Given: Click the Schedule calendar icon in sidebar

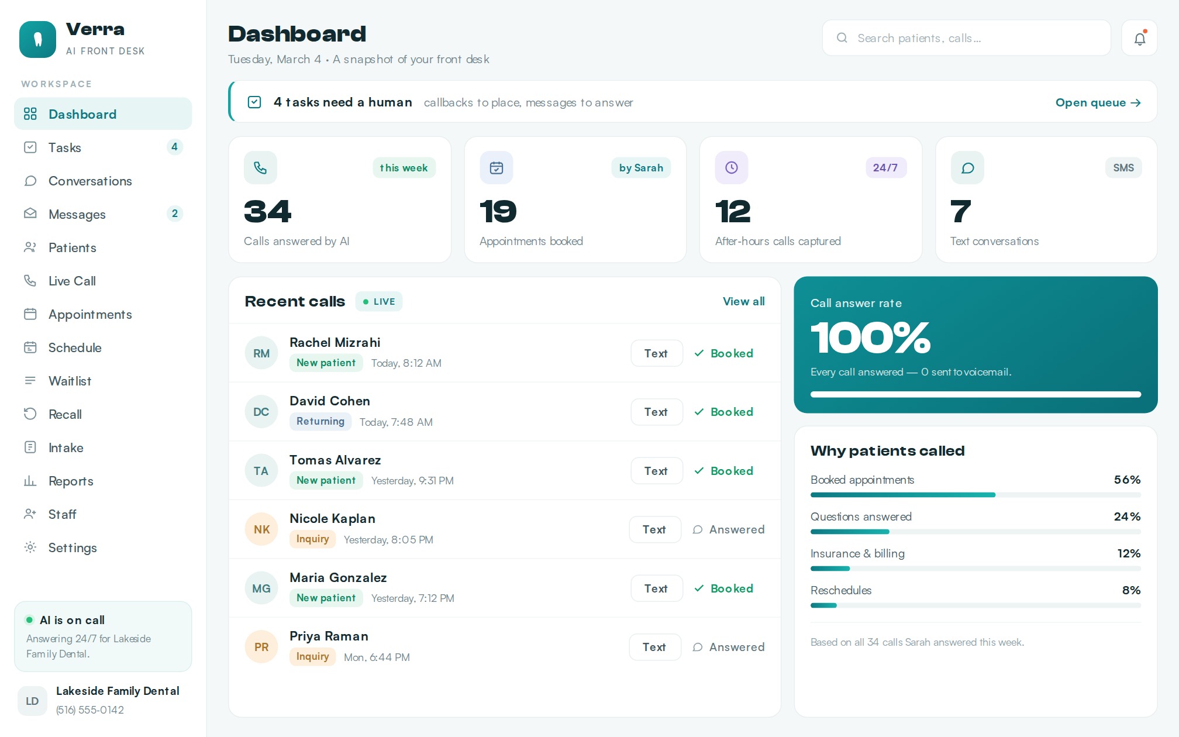Looking at the screenshot, I should pyautogui.click(x=30, y=347).
